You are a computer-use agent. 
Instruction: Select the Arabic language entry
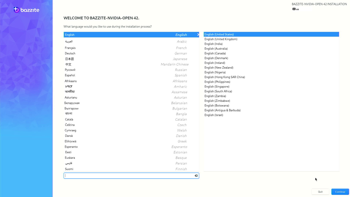coord(131,41)
